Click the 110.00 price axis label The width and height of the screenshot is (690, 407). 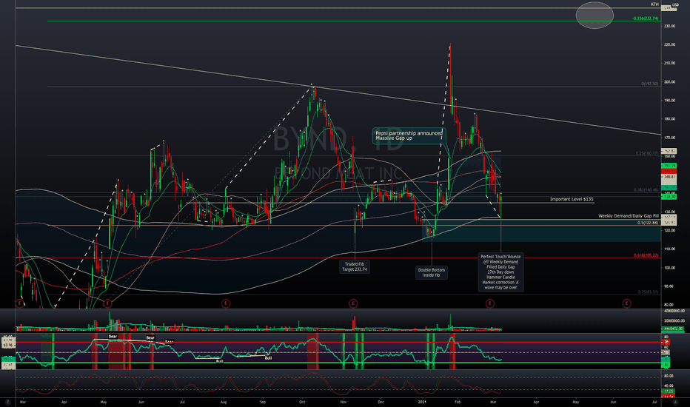coord(669,249)
